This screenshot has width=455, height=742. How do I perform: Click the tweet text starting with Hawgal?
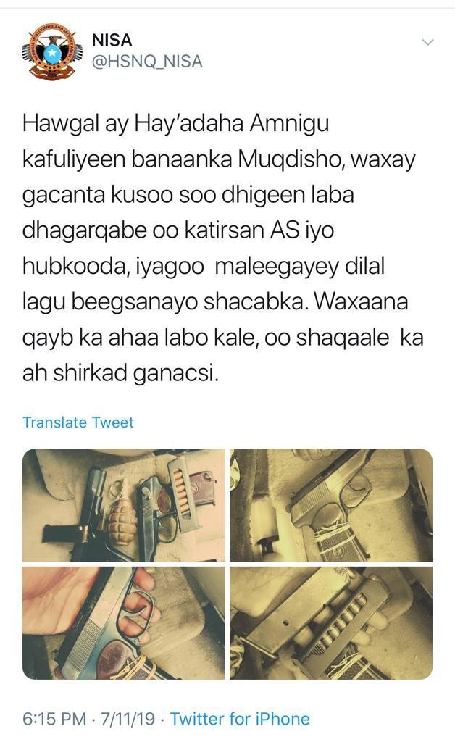(x=222, y=249)
